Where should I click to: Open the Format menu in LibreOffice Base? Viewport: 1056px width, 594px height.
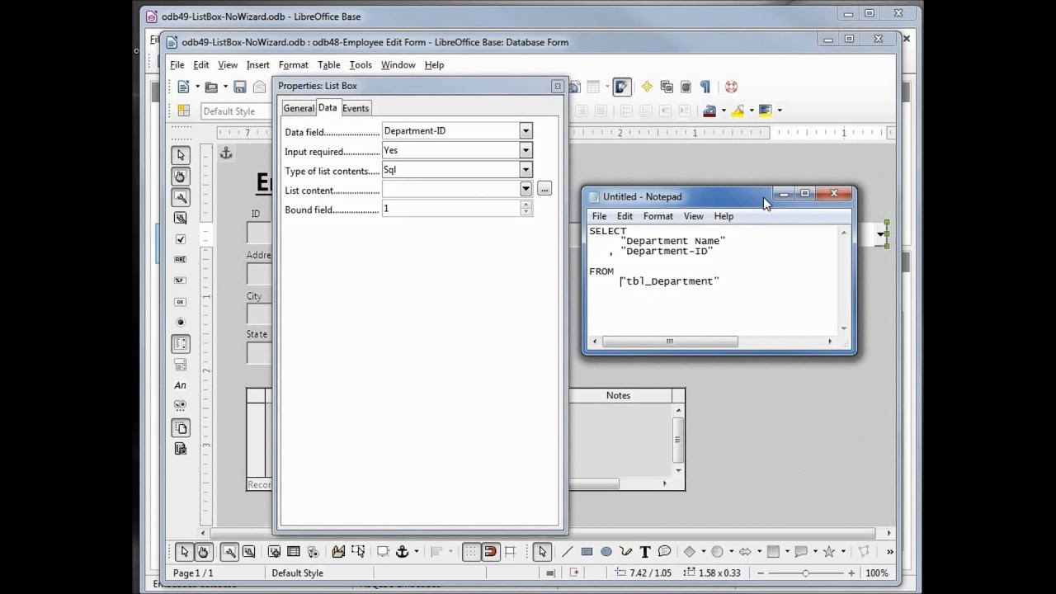tap(293, 65)
